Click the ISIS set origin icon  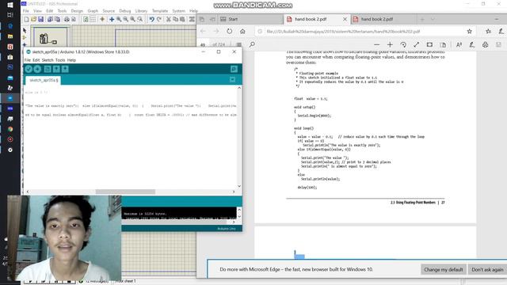pos(102,19)
